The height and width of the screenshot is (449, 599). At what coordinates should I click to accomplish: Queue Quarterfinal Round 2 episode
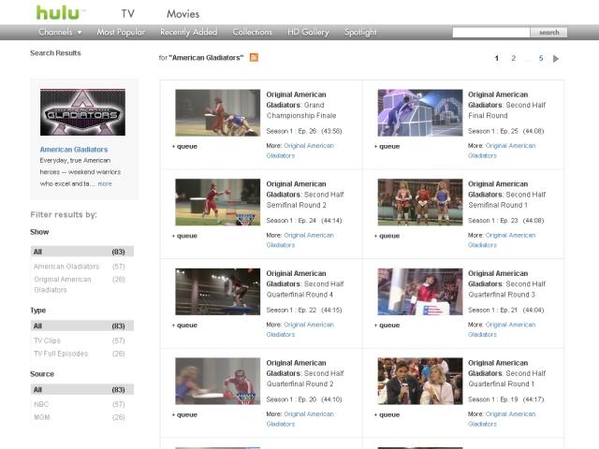184,414
